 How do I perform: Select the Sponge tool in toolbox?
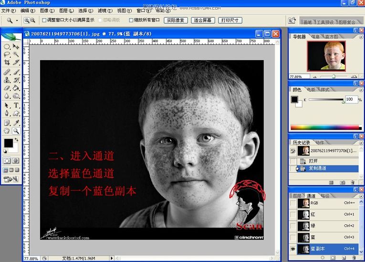16,96
